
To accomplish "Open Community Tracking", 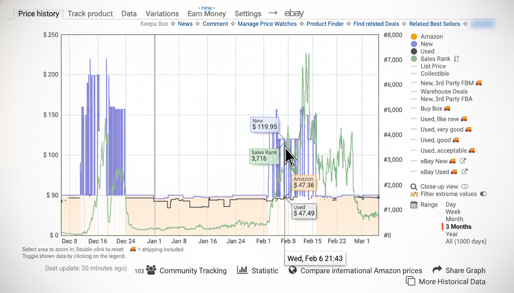I will (x=193, y=270).
